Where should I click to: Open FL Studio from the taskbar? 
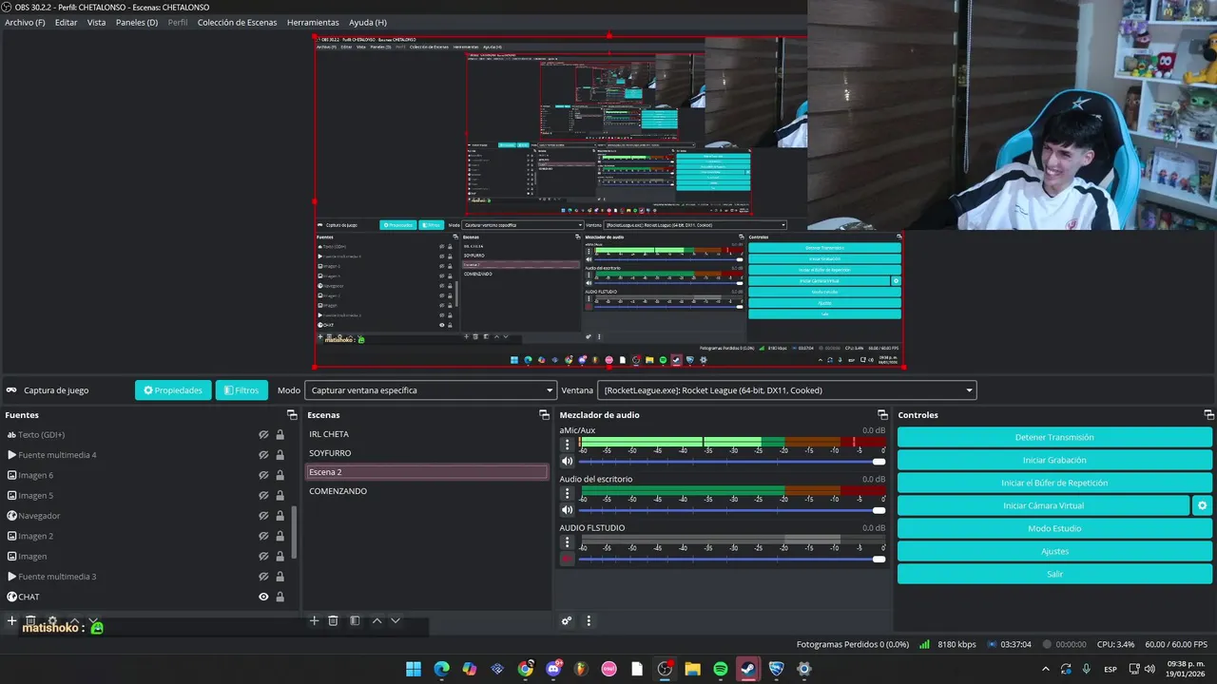(x=581, y=669)
